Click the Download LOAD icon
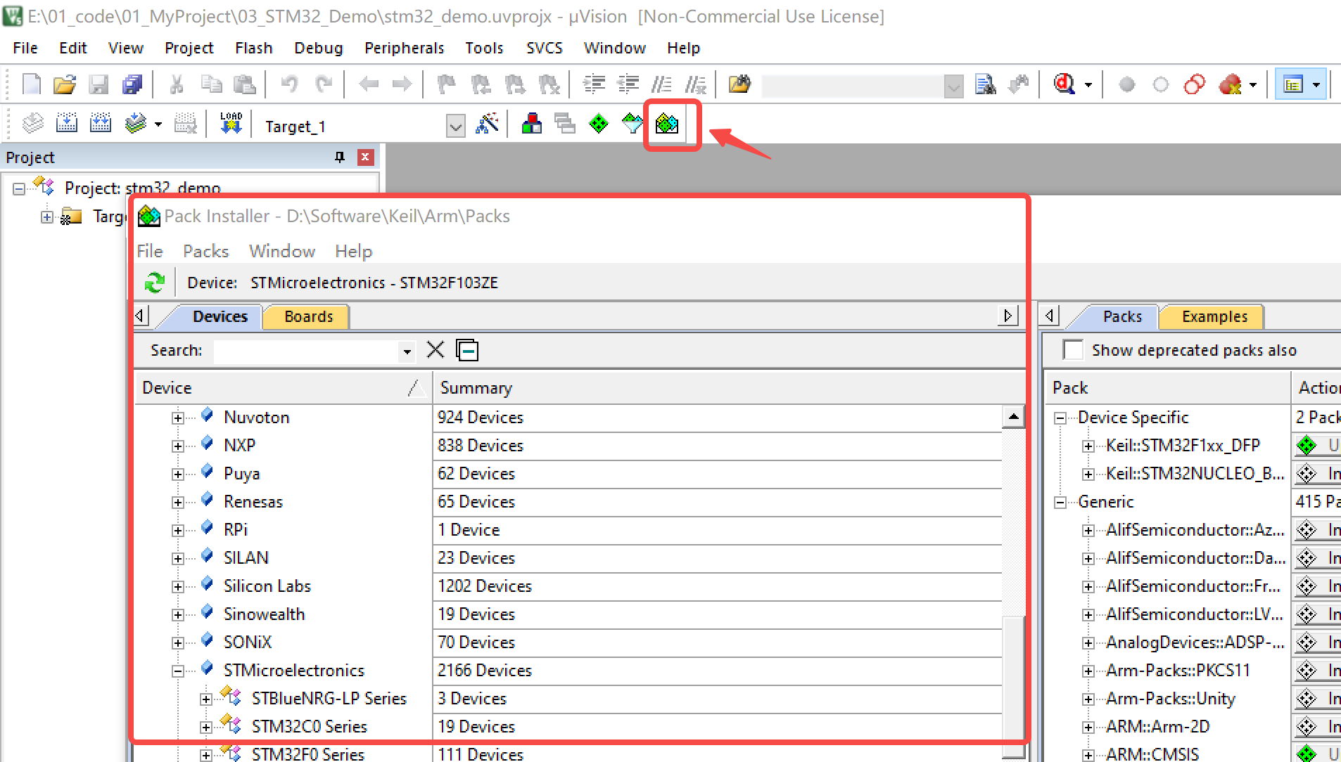 click(231, 124)
